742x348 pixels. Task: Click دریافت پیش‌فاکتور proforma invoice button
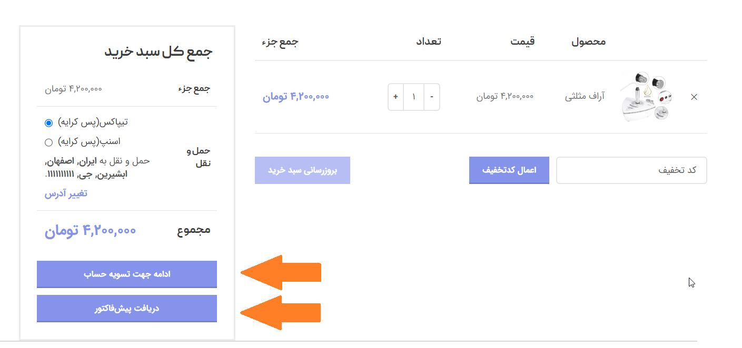127,309
